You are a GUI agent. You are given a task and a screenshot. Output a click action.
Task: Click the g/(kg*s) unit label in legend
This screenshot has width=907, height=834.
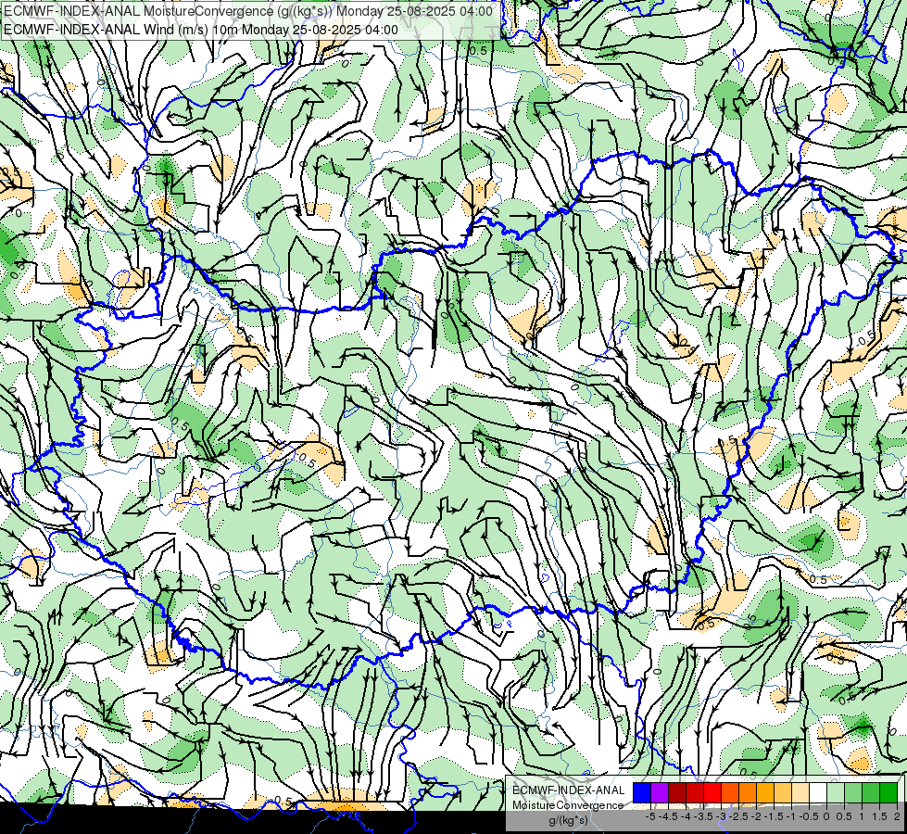(x=568, y=821)
